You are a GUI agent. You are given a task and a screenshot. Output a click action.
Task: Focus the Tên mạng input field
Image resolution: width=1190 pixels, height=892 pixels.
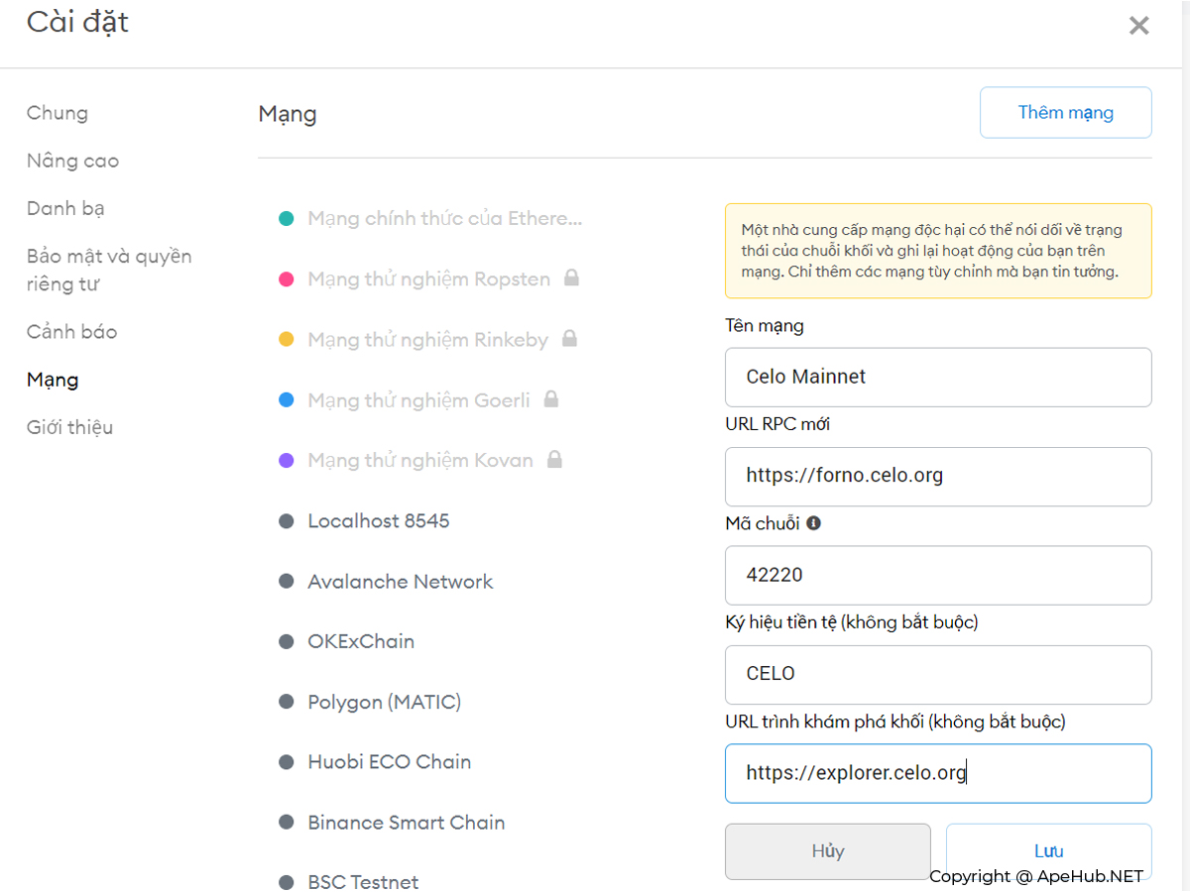pyautogui.click(x=937, y=377)
